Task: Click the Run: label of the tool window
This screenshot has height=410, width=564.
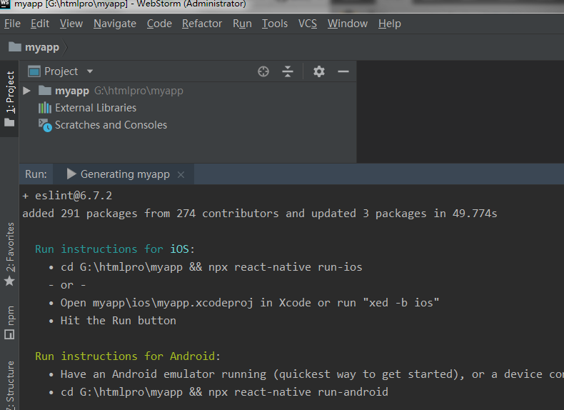Action: [x=36, y=174]
